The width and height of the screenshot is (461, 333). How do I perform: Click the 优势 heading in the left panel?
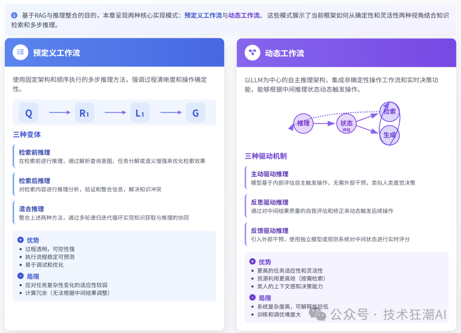33,240
